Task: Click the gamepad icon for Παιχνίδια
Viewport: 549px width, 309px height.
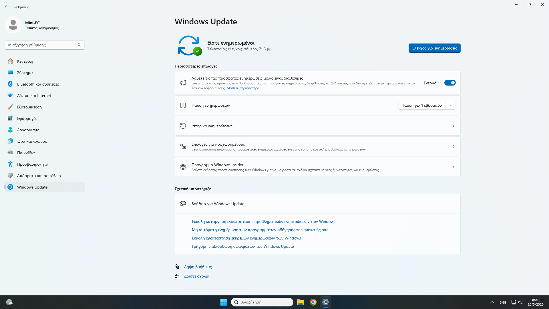Action: 10,152
